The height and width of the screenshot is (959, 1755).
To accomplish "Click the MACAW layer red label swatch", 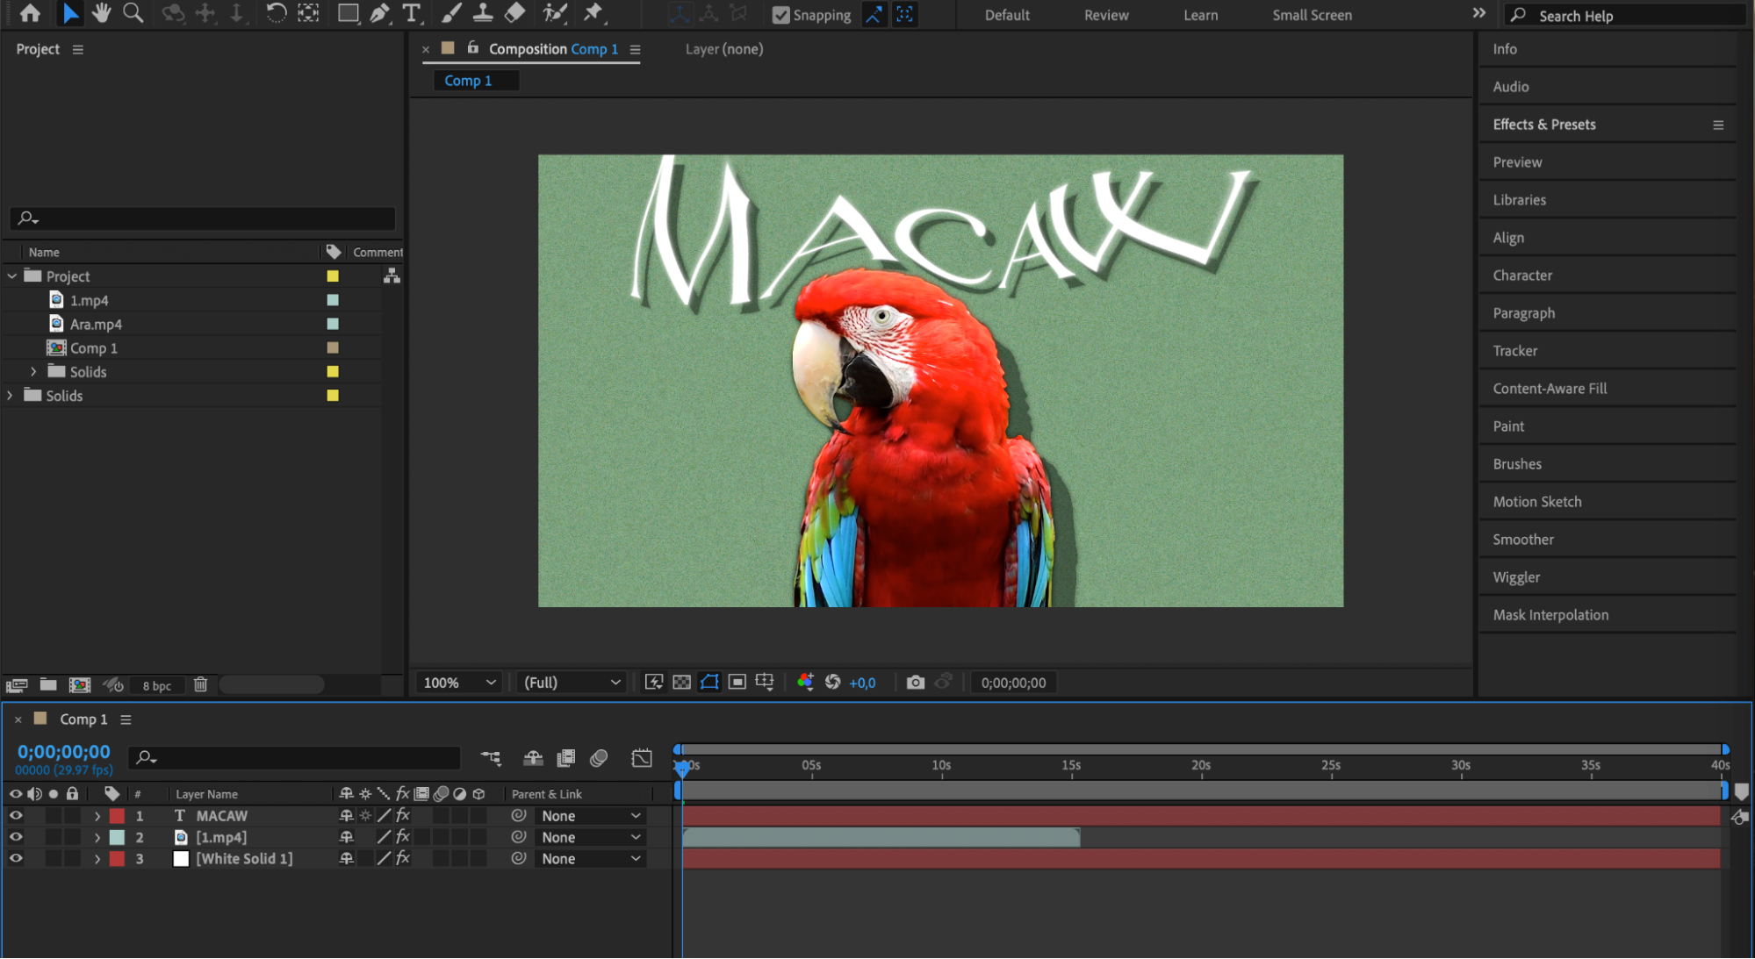I will (x=117, y=816).
